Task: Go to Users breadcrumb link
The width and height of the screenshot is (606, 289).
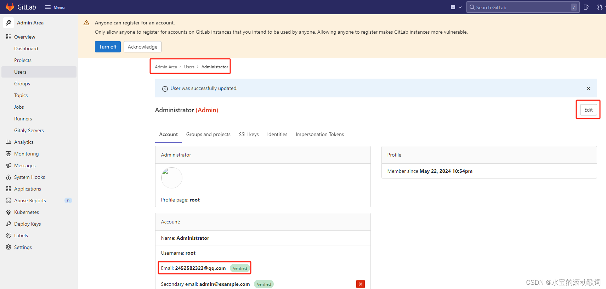Action: (x=189, y=67)
